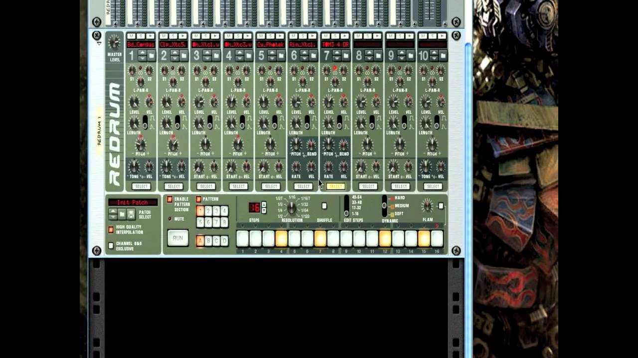This screenshot has height=358, width=638.
Task: Activate step 1 pad
Action: (243, 239)
